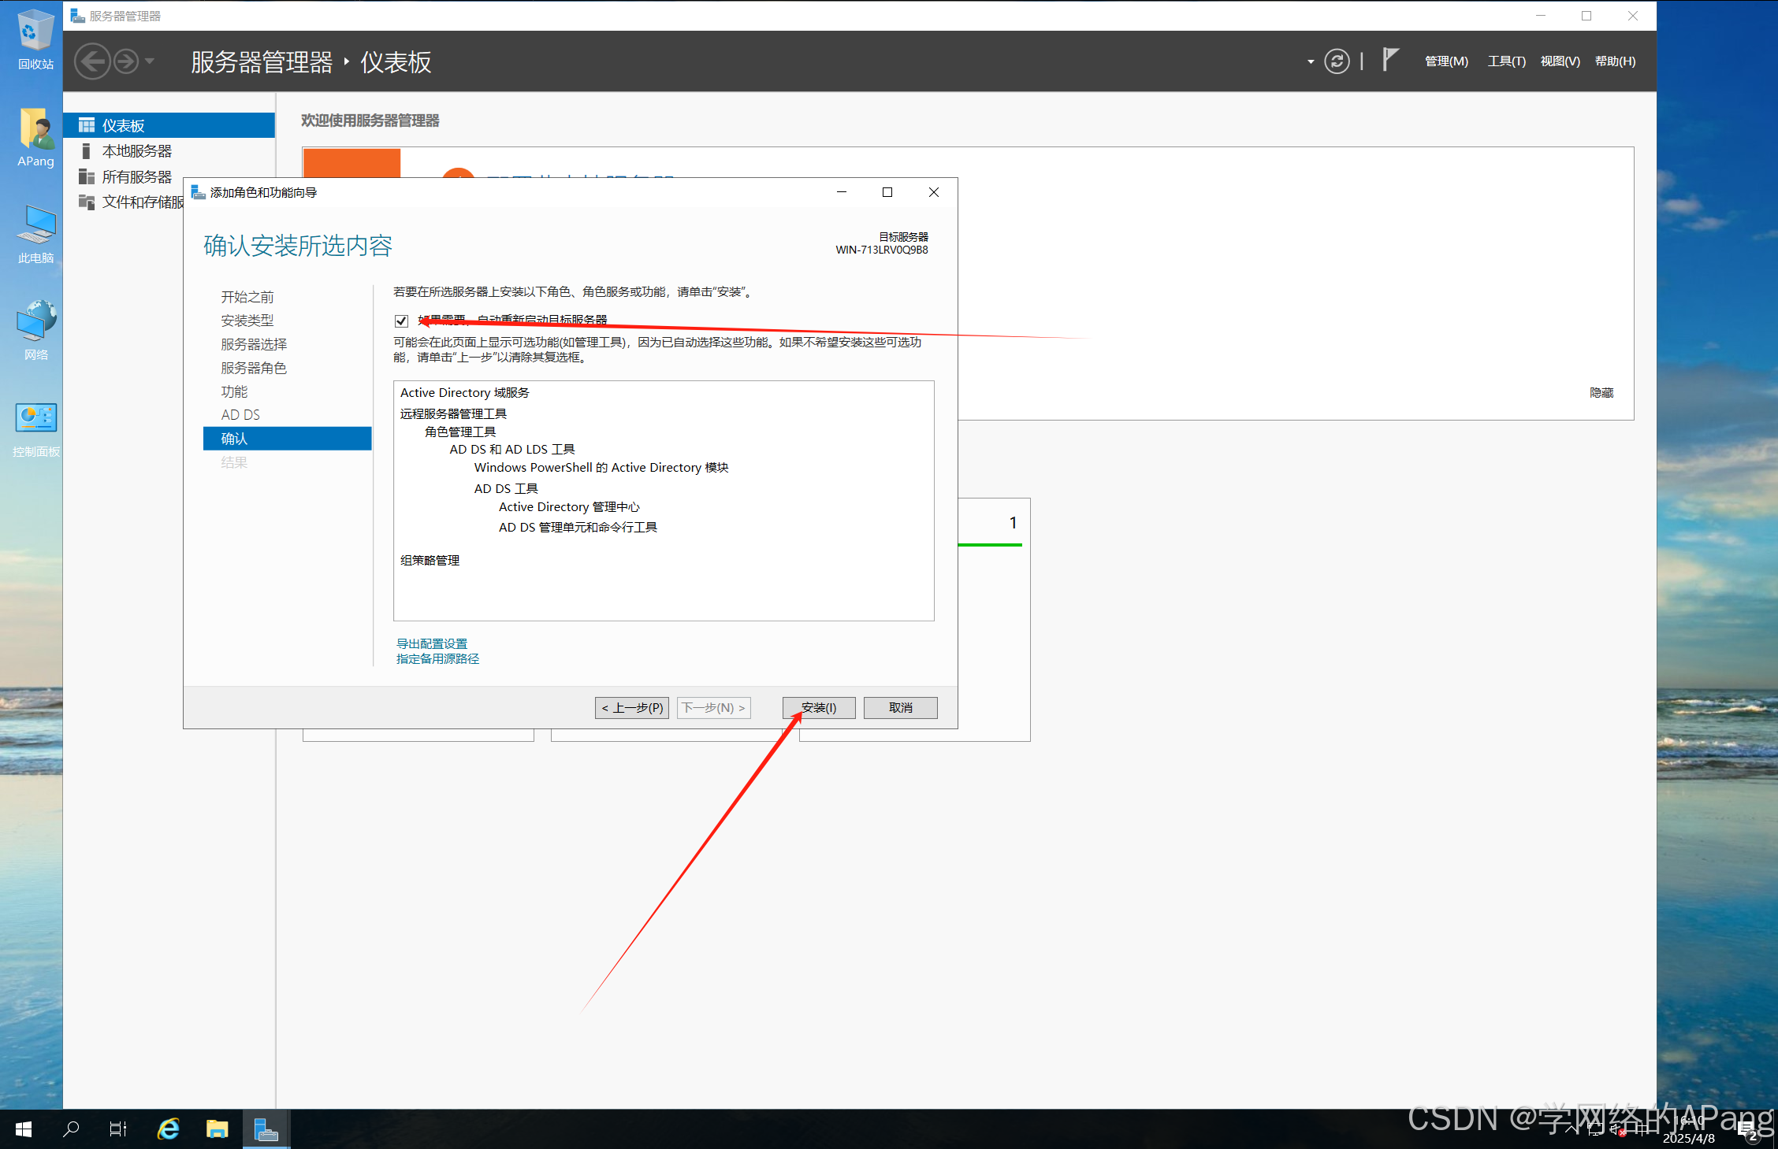Open the 工具(T) menu
The image size is (1778, 1149).
point(1506,61)
